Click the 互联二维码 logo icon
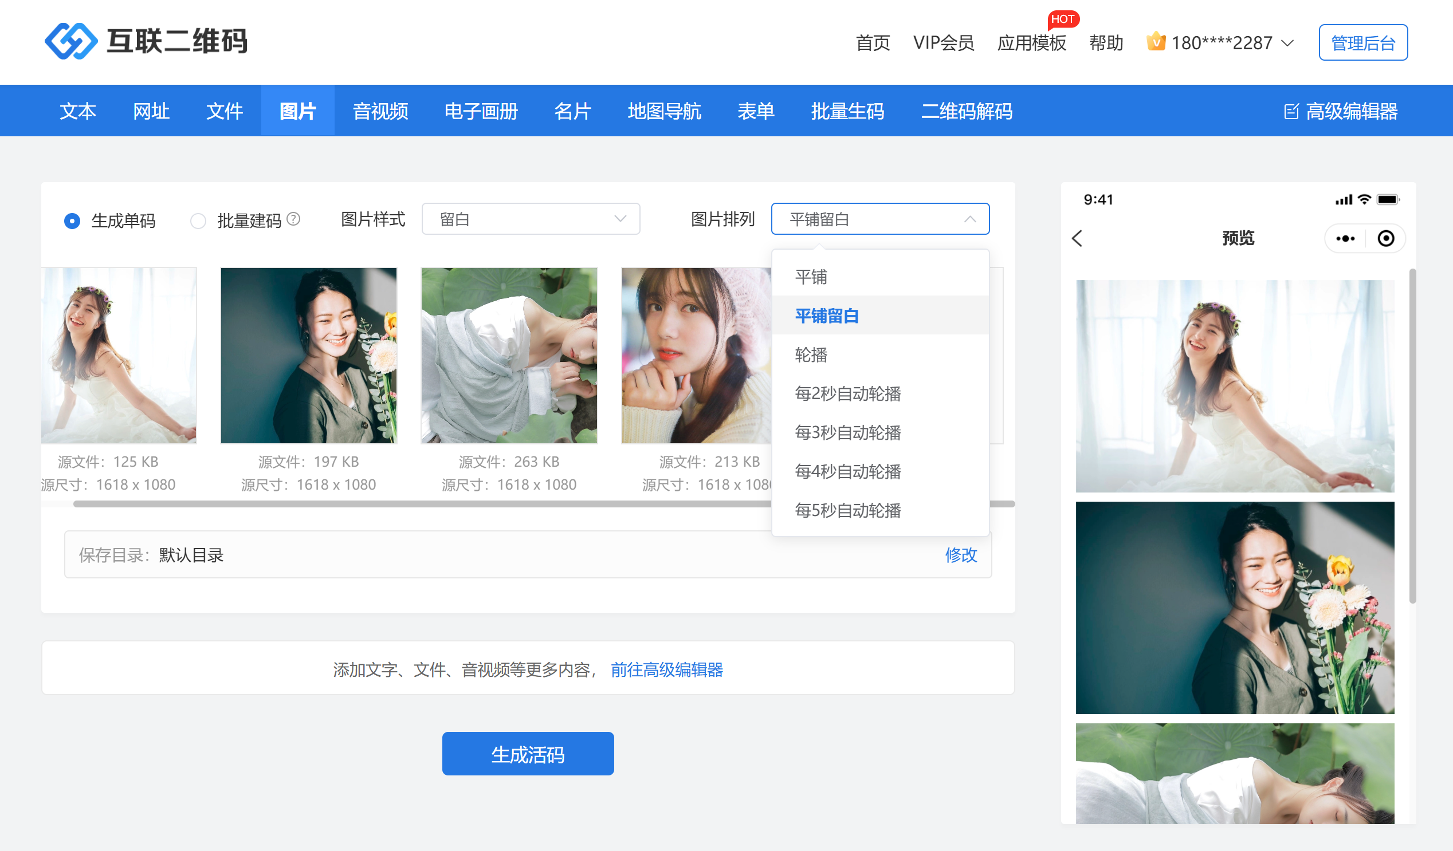Screen dimensions: 1453x851 pos(71,41)
